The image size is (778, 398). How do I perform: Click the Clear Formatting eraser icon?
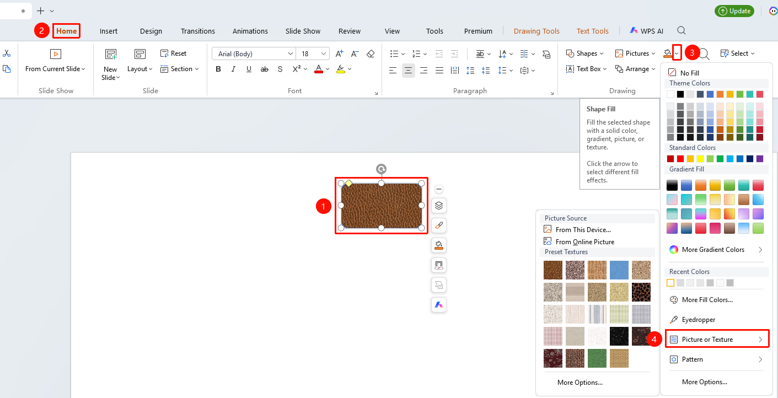coord(371,53)
